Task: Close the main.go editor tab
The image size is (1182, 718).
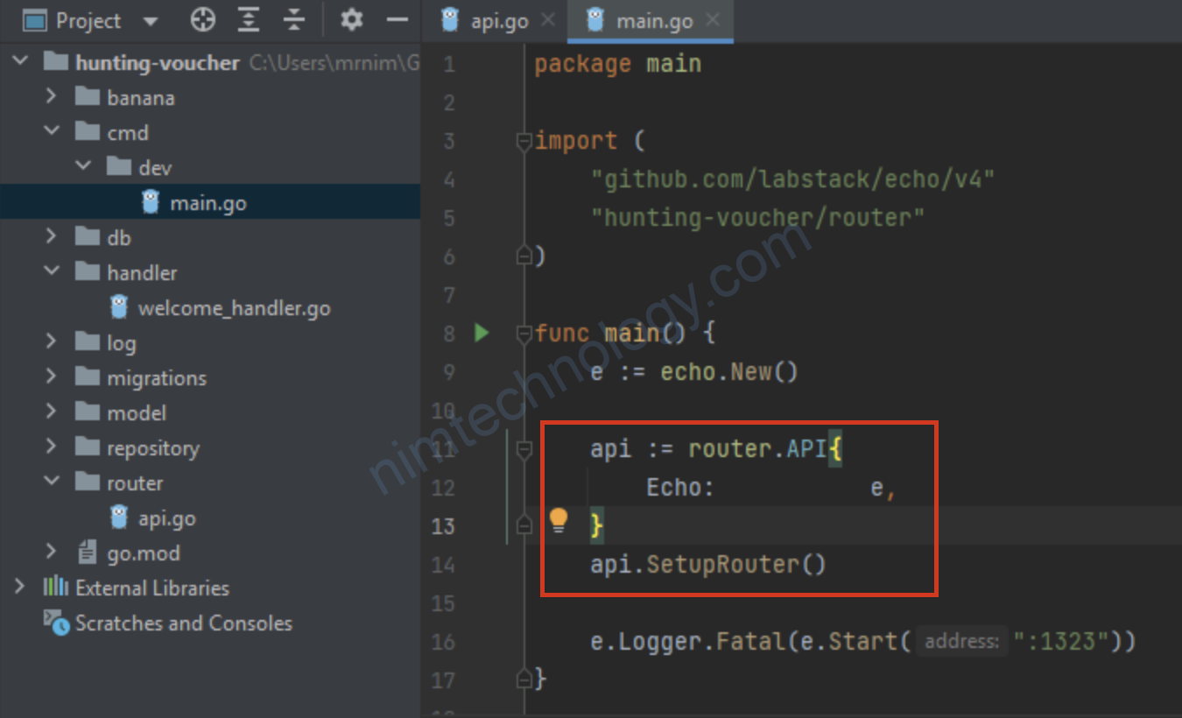Action: 713,20
